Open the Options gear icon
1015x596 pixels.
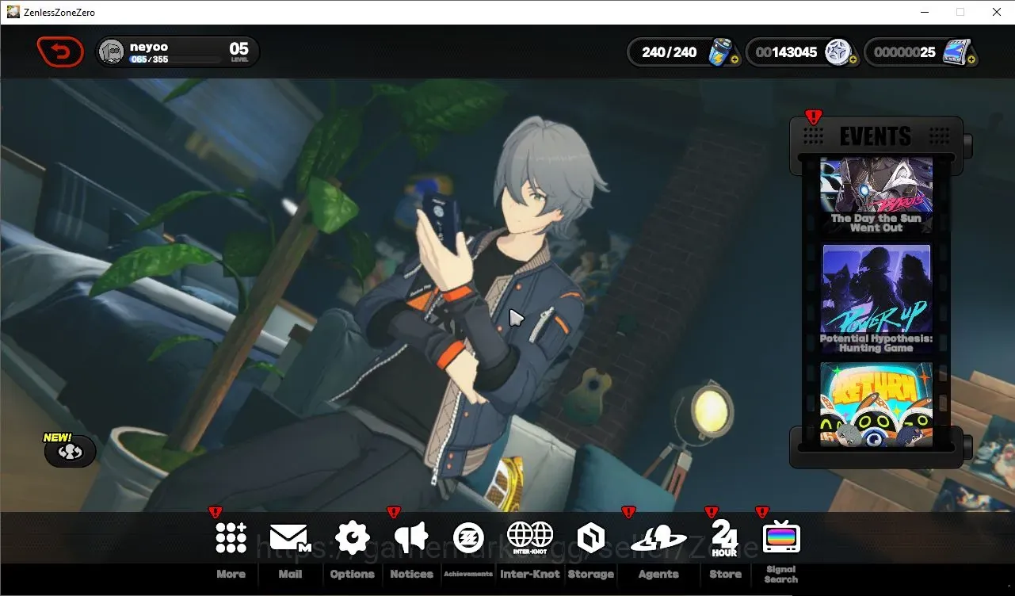point(353,538)
